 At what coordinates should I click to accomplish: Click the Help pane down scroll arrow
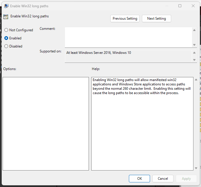tap(196, 168)
